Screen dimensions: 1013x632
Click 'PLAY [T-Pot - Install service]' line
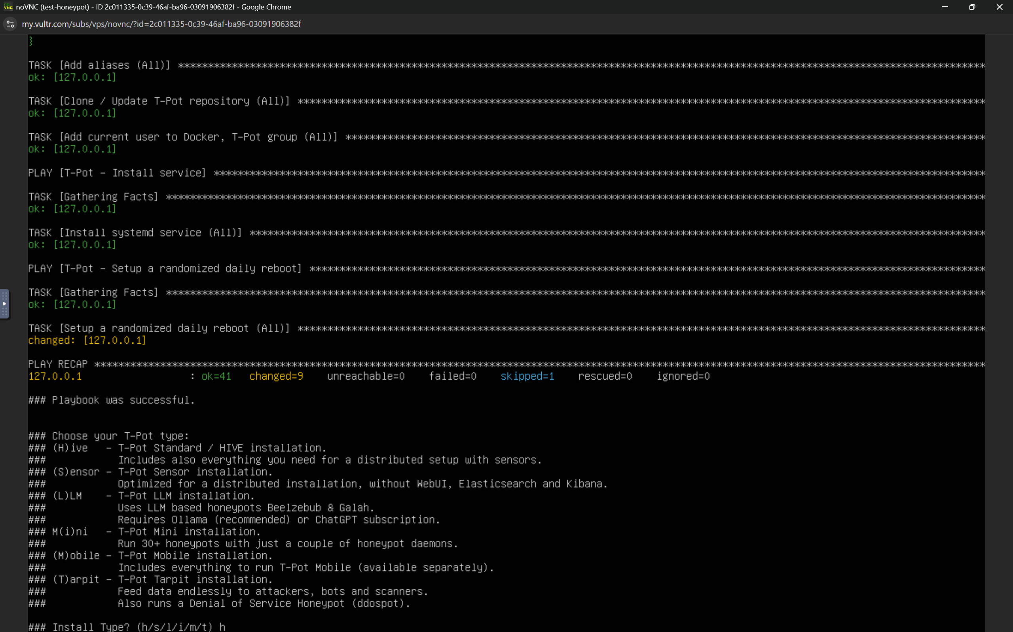pyautogui.click(x=507, y=173)
